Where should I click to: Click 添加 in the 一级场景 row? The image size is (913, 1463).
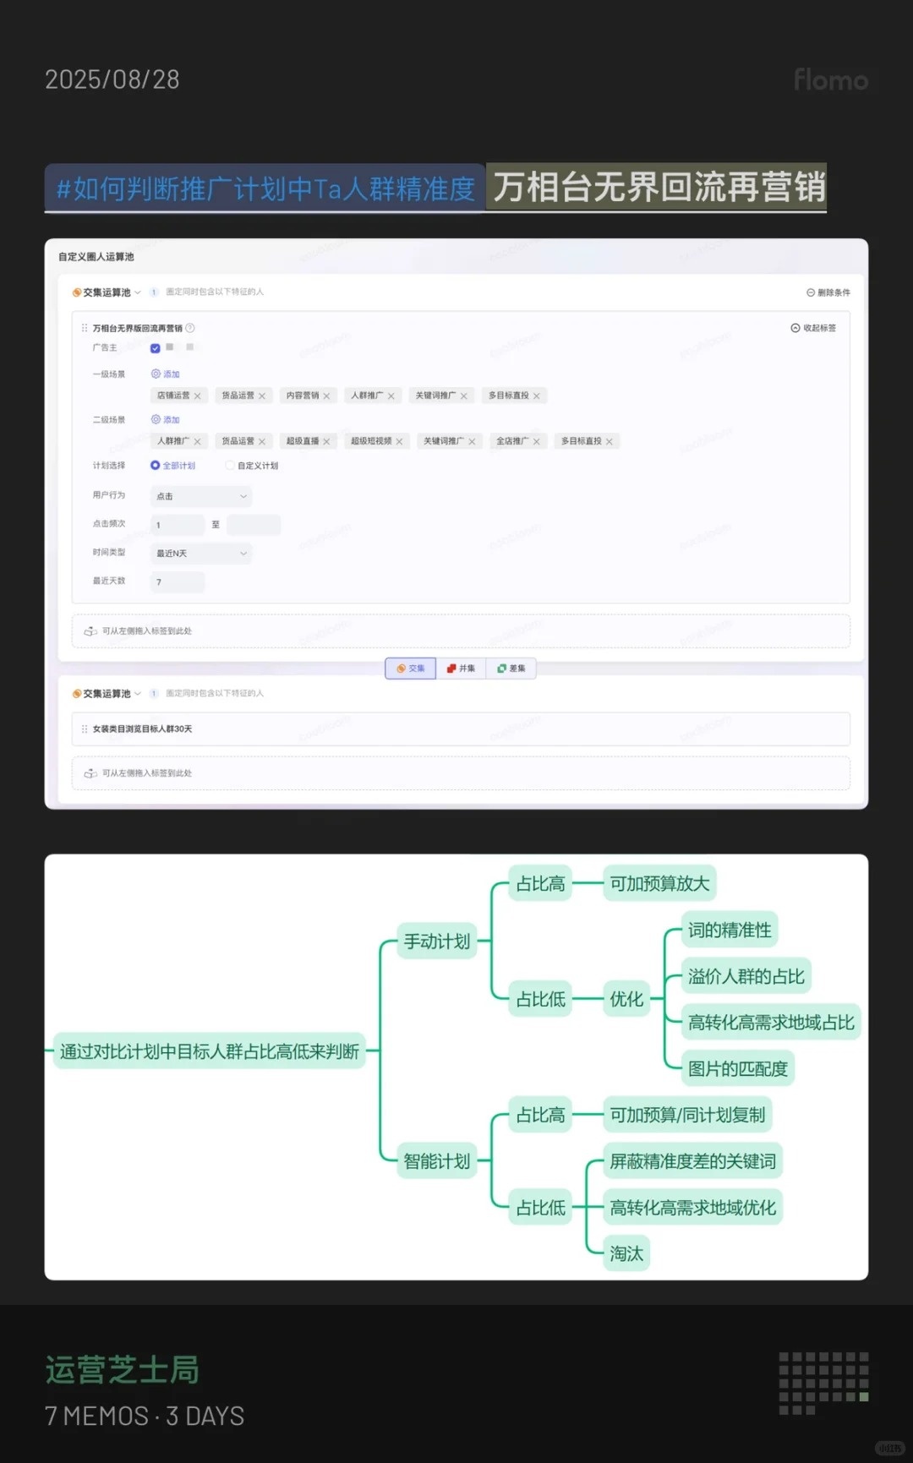166,374
